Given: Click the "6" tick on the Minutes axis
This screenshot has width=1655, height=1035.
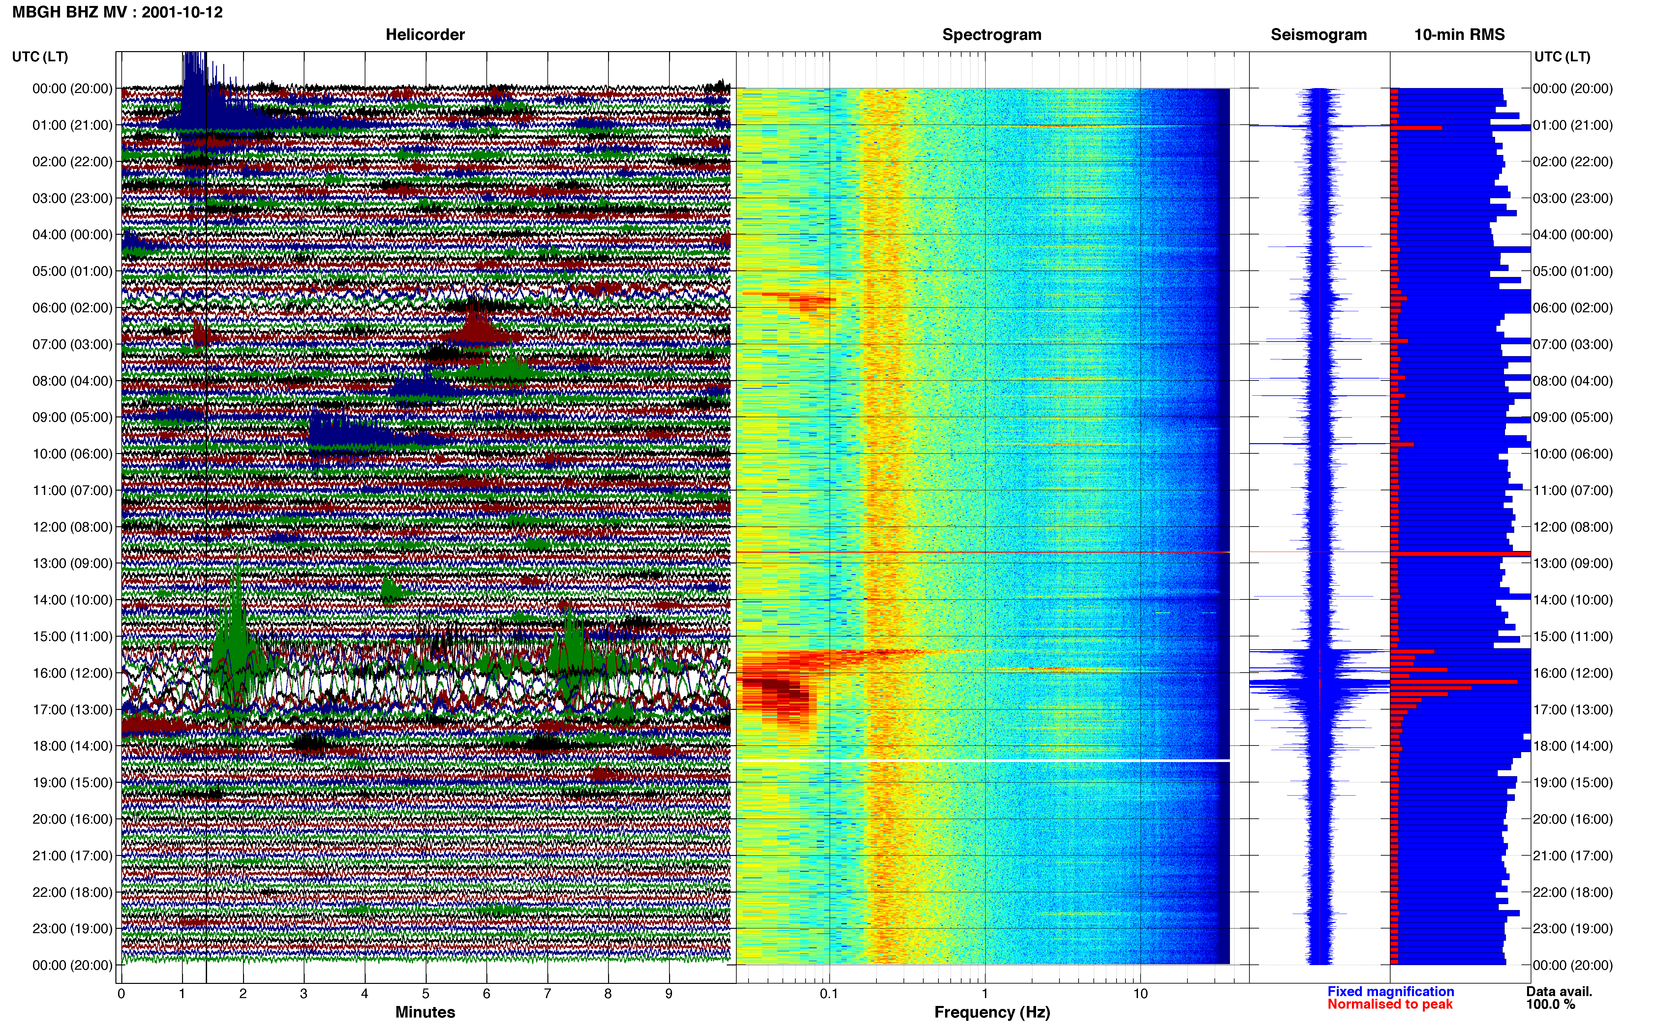Looking at the screenshot, I should coord(487,994).
